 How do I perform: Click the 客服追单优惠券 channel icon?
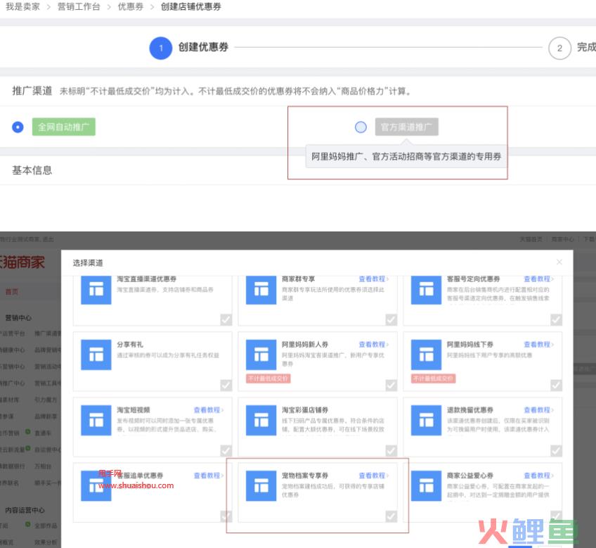click(x=96, y=485)
